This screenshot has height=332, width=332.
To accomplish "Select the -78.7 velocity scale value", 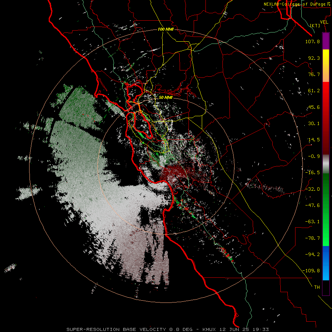I will [x=312, y=238].
